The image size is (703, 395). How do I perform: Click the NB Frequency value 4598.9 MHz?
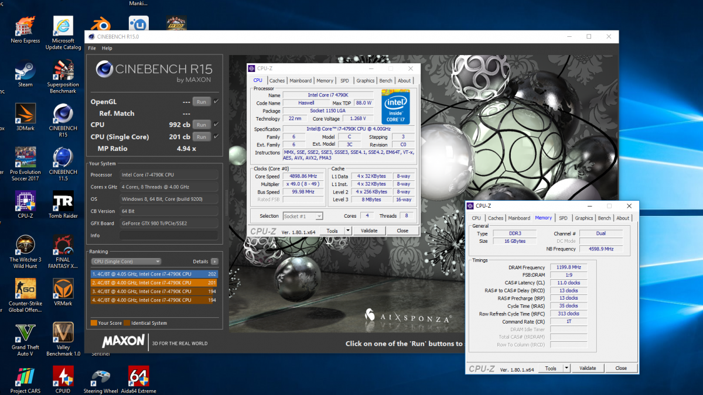pyautogui.click(x=600, y=249)
